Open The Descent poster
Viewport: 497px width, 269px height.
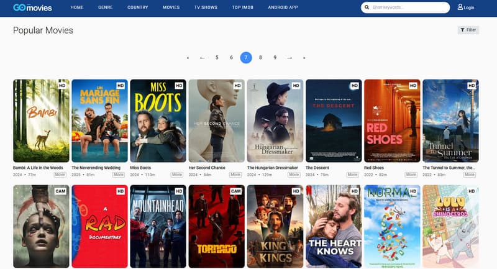[334, 121]
